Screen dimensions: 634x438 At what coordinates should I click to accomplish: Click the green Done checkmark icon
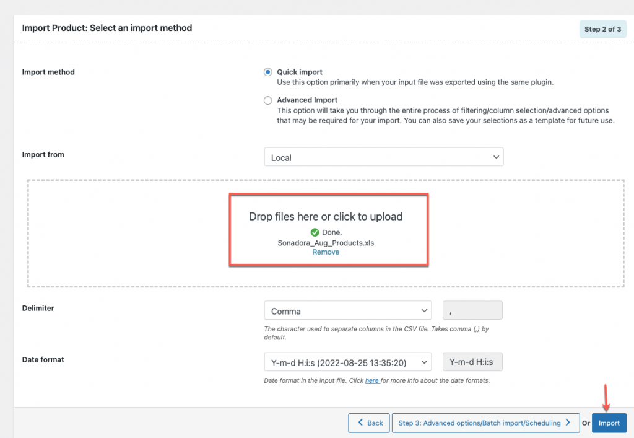pos(315,232)
